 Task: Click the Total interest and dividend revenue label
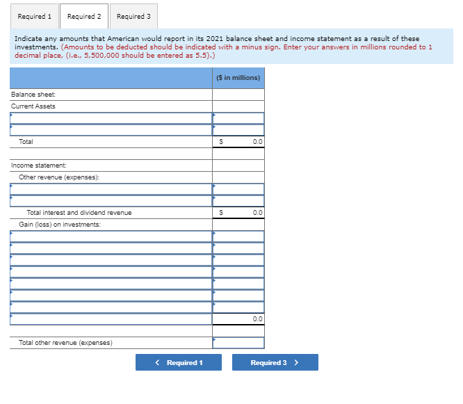click(x=79, y=213)
